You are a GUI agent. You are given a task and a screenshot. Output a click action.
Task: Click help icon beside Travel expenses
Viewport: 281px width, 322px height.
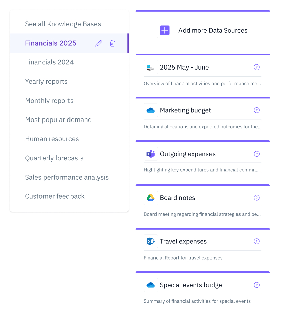point(257,241)
